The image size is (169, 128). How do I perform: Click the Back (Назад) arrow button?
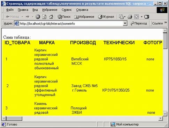pos(12,17)
